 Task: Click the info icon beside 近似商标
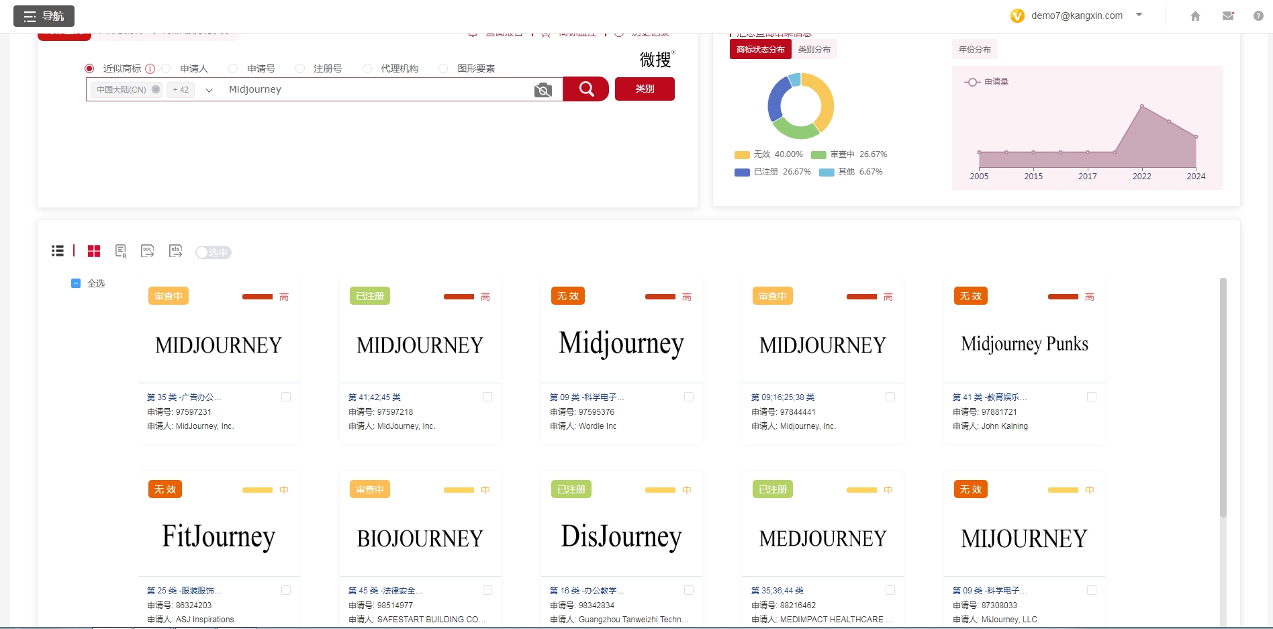coord(150,68)
